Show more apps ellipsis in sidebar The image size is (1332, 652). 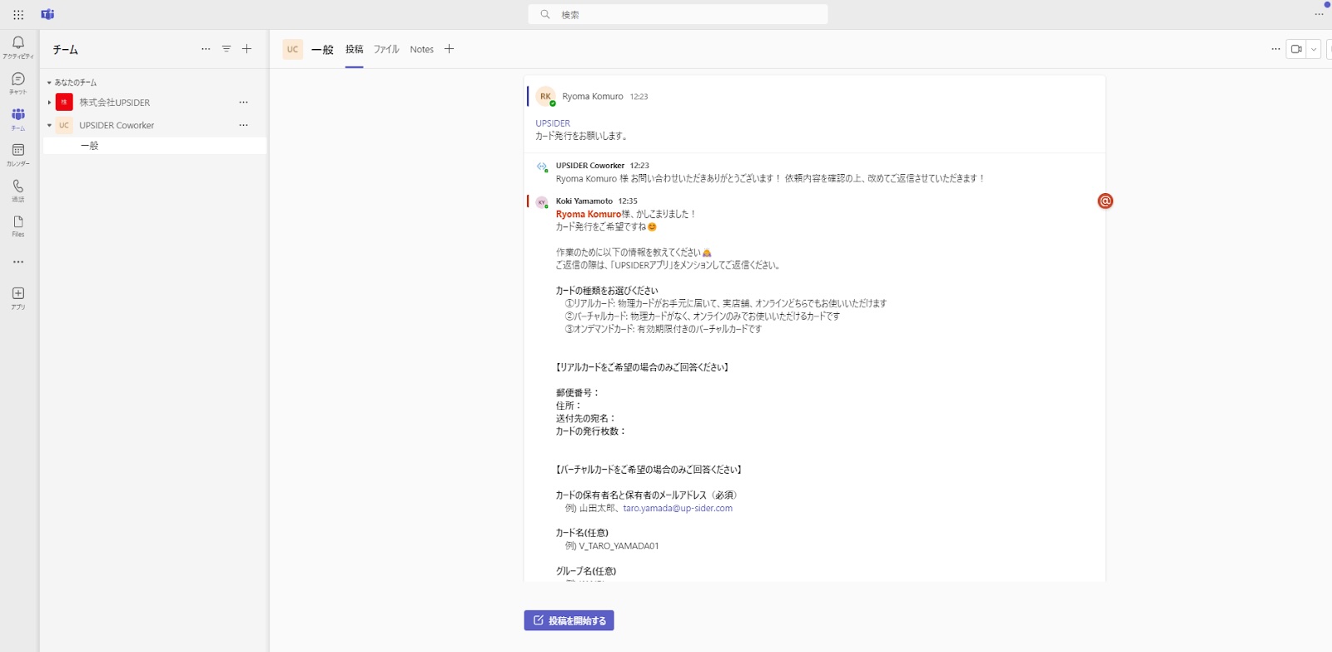coord(18,261)
